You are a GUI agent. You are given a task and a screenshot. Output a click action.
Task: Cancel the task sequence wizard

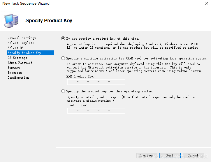(193, 156)
